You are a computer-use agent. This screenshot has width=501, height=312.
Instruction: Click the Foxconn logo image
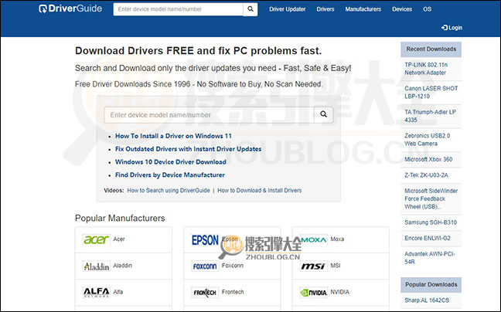pyautogui.click(x=205, y=266)
